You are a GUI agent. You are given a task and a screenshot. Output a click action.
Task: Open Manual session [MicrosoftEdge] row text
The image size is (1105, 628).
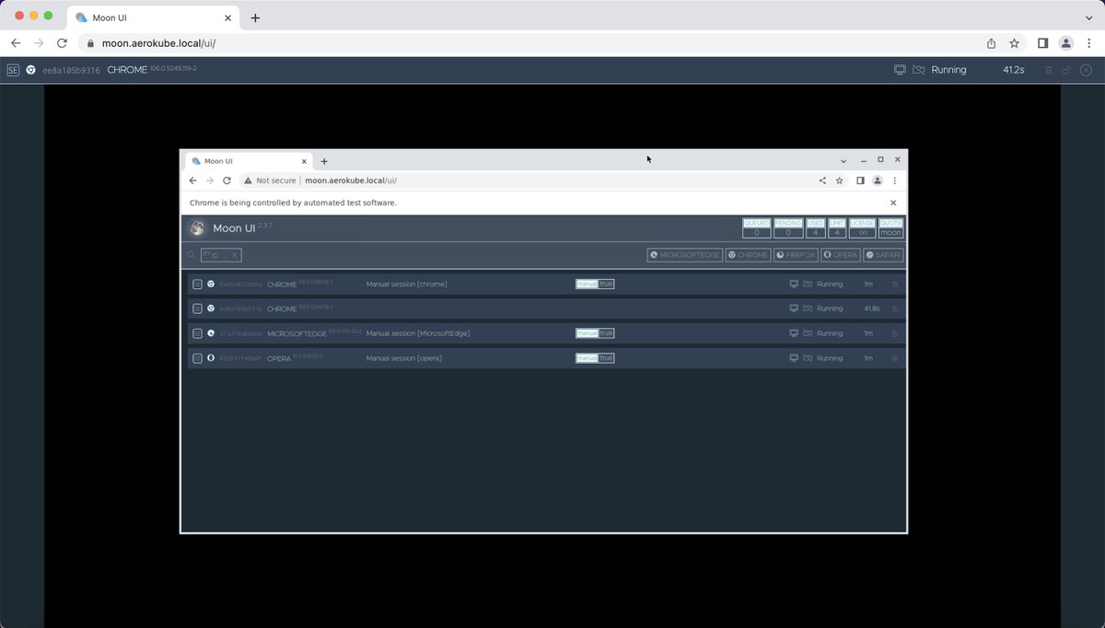click(418, 333)
